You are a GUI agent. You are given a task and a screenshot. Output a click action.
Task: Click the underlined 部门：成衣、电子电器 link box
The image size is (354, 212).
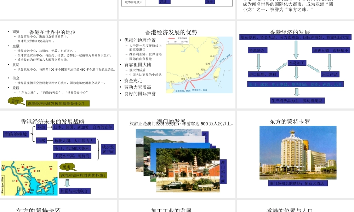296,84
